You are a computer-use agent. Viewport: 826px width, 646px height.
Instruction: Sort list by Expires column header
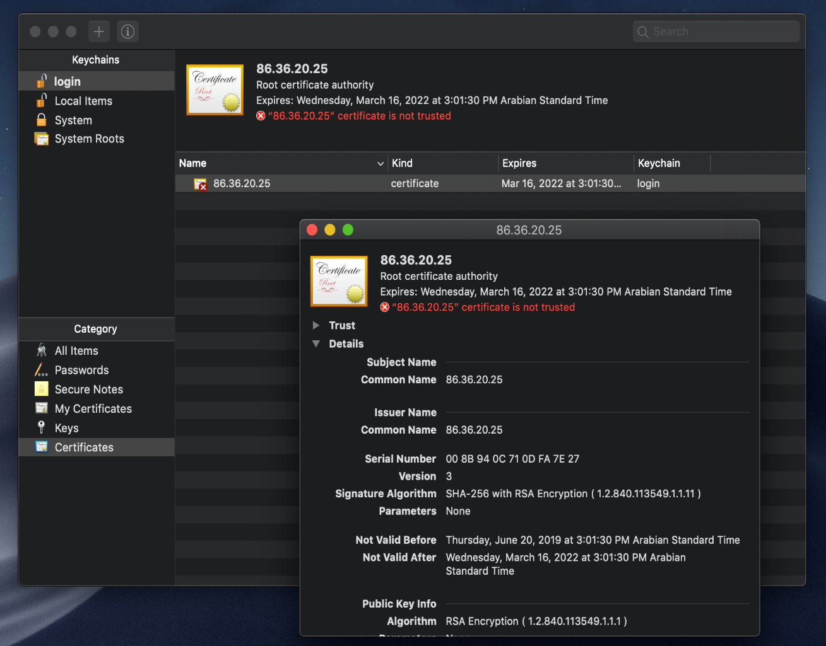point(566,163)
